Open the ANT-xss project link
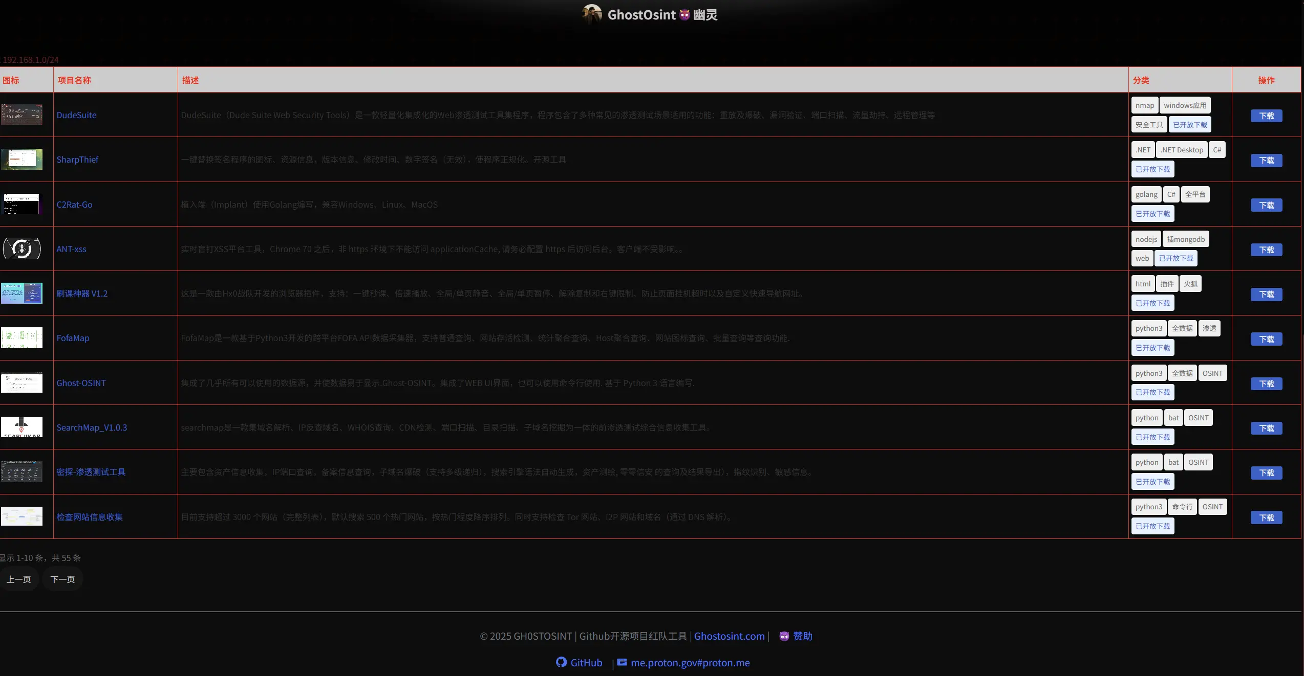1304x676 pixels. 71,249
